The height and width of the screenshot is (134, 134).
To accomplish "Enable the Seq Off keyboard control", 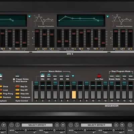I will (17, 90).
